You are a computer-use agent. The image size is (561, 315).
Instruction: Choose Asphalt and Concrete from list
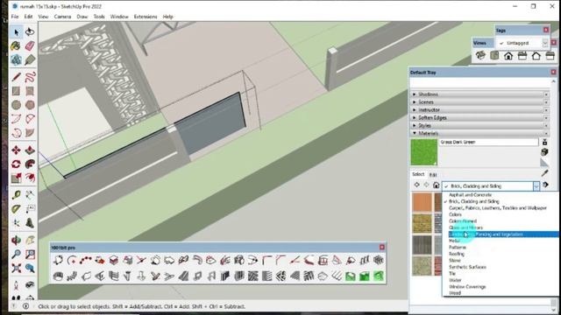point(470,195)
